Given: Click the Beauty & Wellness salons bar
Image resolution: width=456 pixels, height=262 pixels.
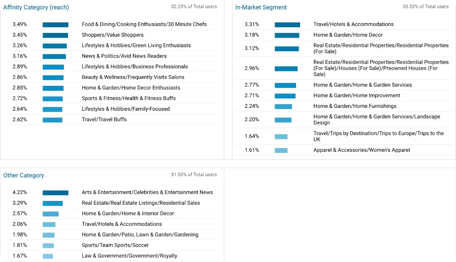Looking at the screenshot, I should (53, 77).
